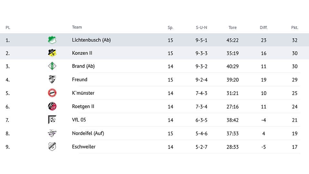309x174 pixels.
Task: Click the Tore column header
Action: (x=232, y=28)
